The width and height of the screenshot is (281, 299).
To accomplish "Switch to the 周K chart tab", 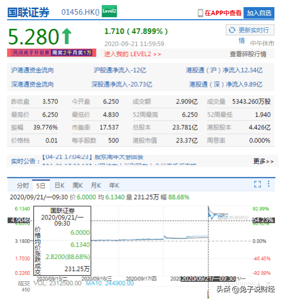I will point(78,185).
